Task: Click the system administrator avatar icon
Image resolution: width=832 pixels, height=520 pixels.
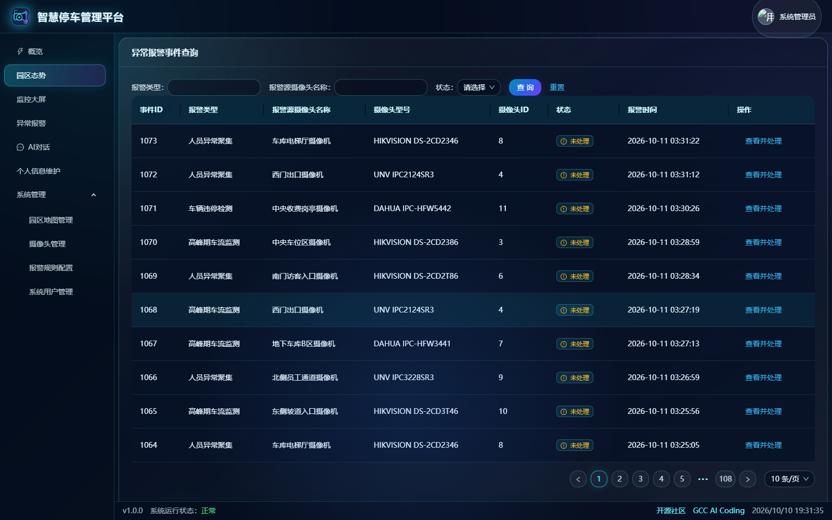Action: pos(766,17)
